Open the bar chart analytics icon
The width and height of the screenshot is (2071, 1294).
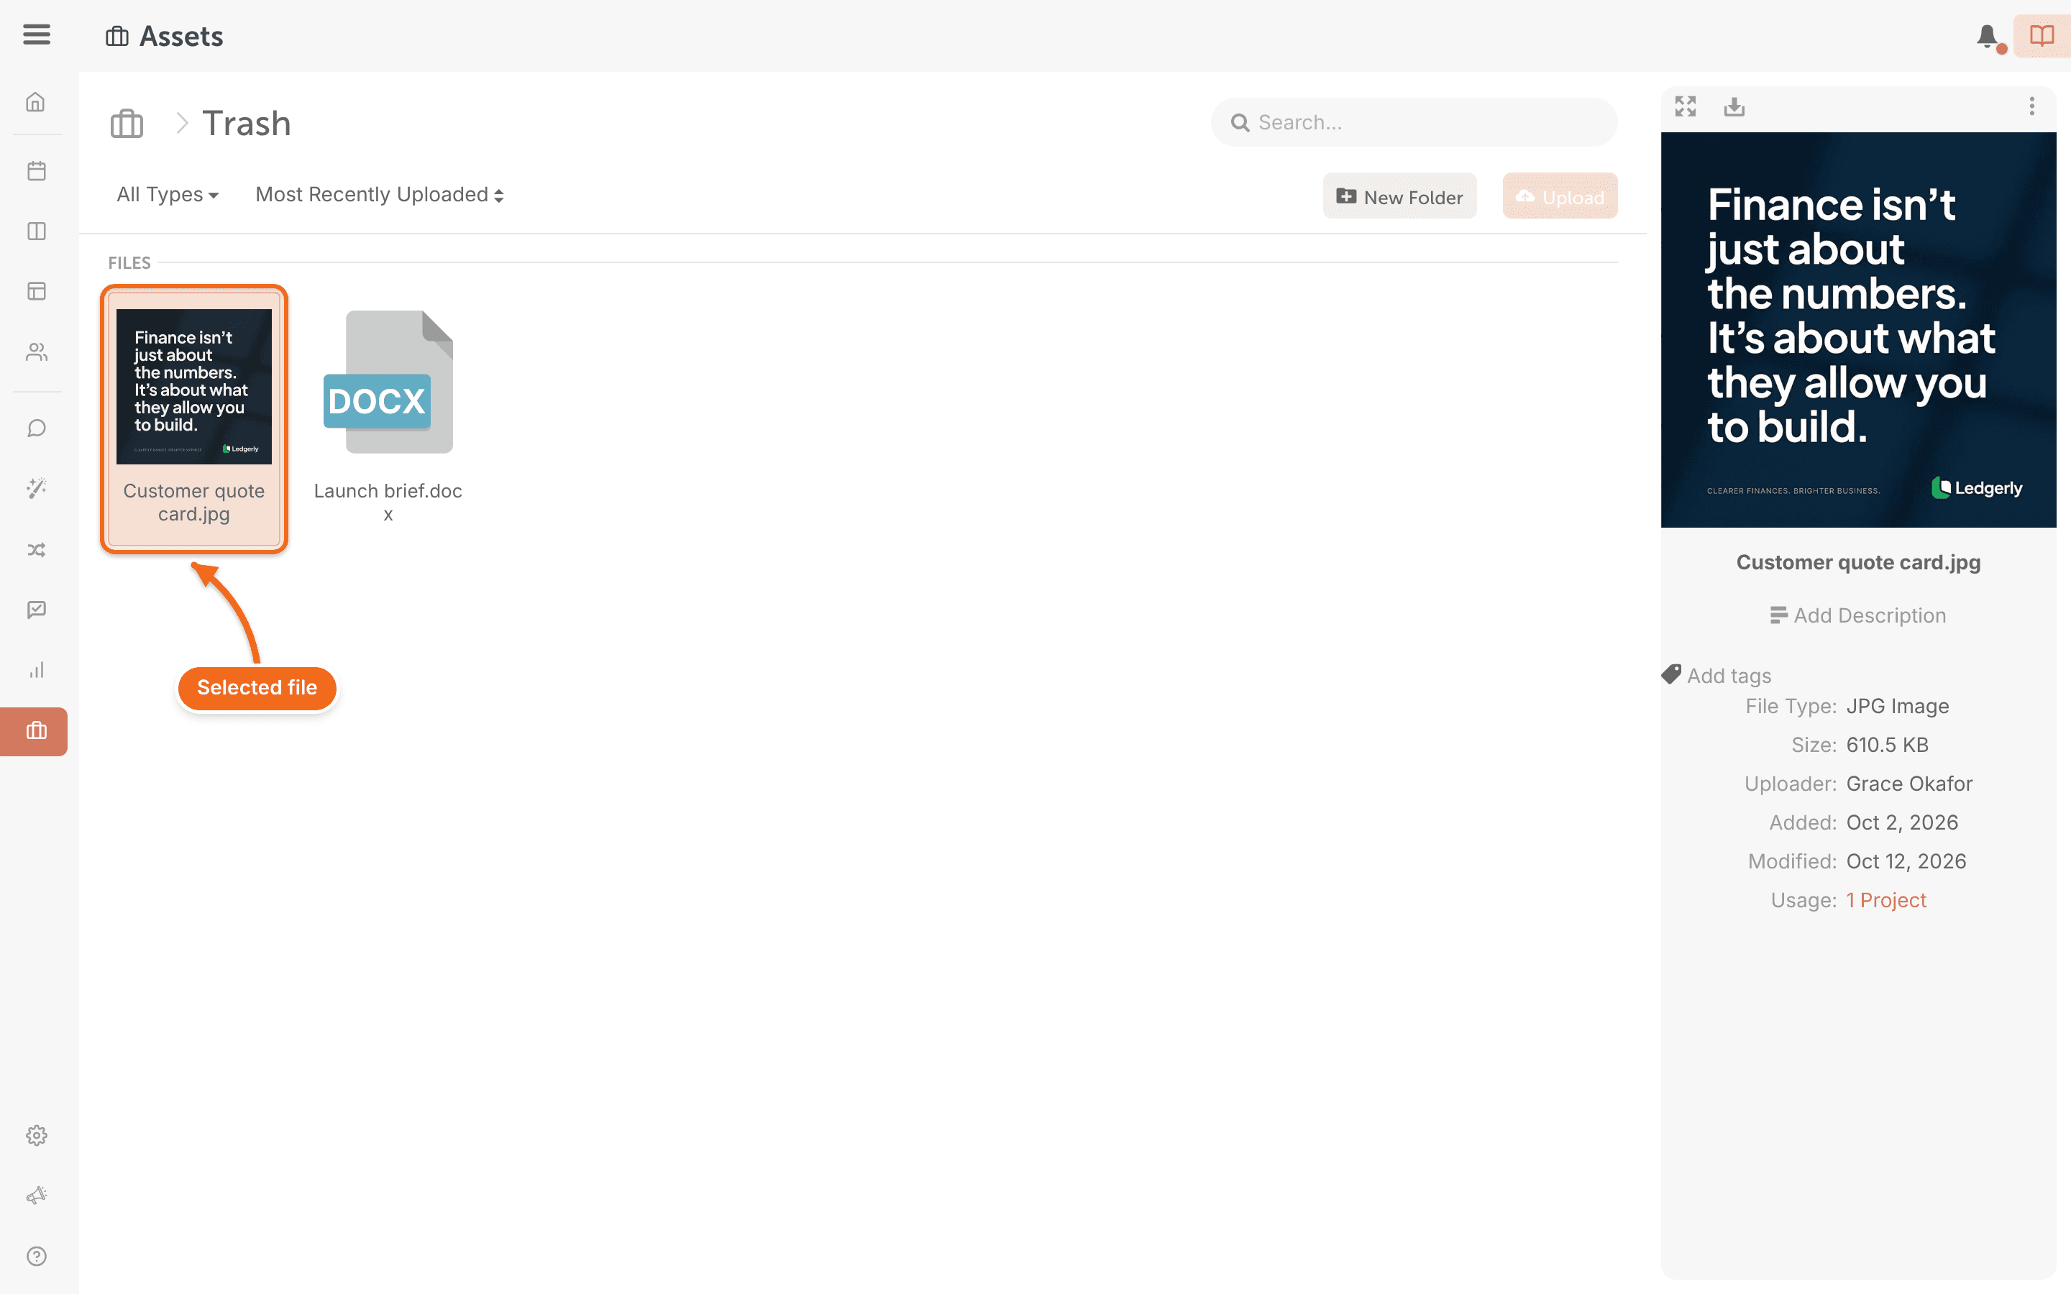click(x=36, y=670)
